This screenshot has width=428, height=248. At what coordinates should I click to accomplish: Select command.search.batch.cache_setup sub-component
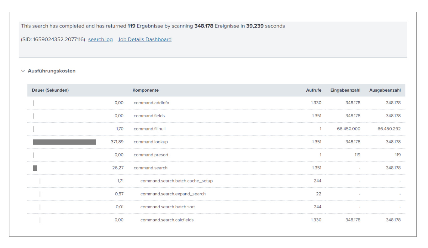tap(177, 181)
